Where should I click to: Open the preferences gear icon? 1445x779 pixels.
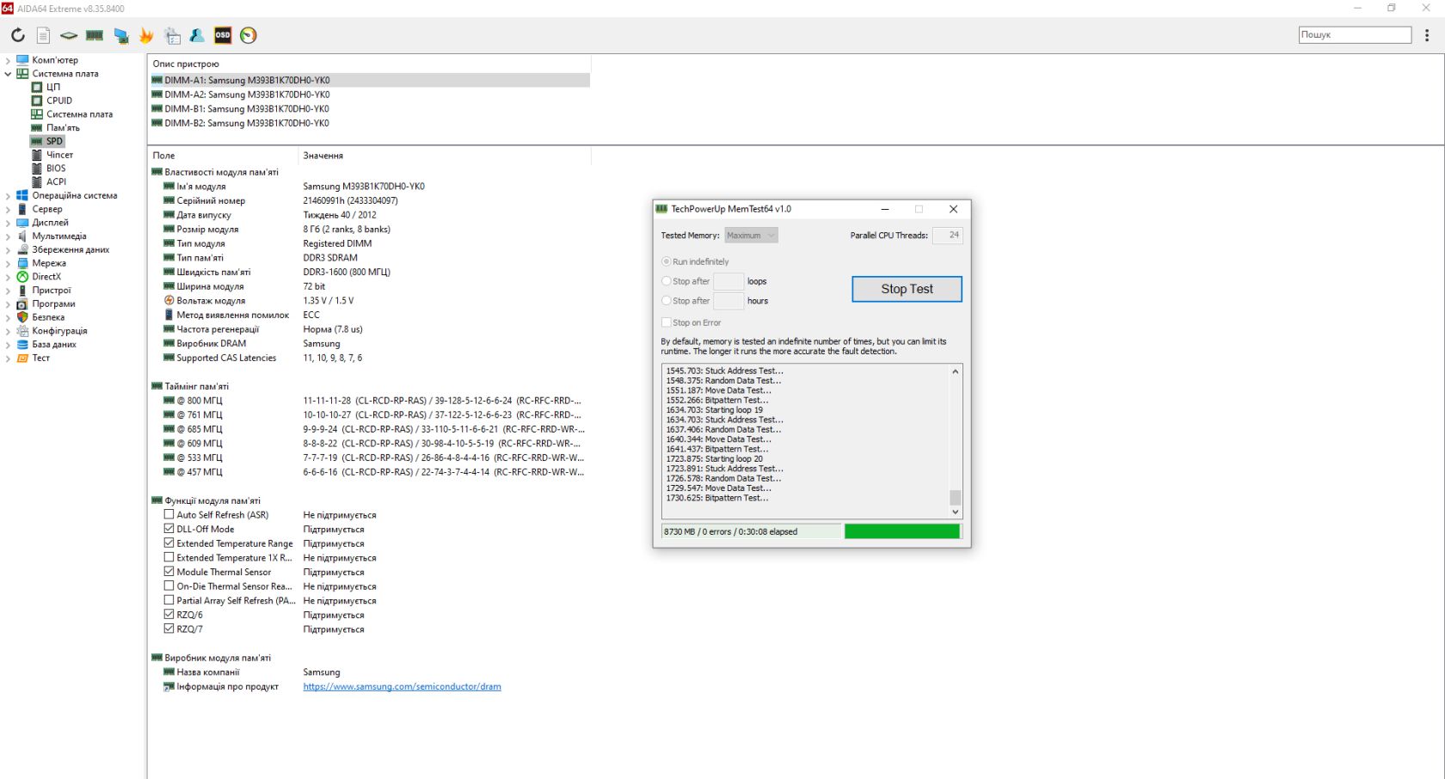pos(173,35)
